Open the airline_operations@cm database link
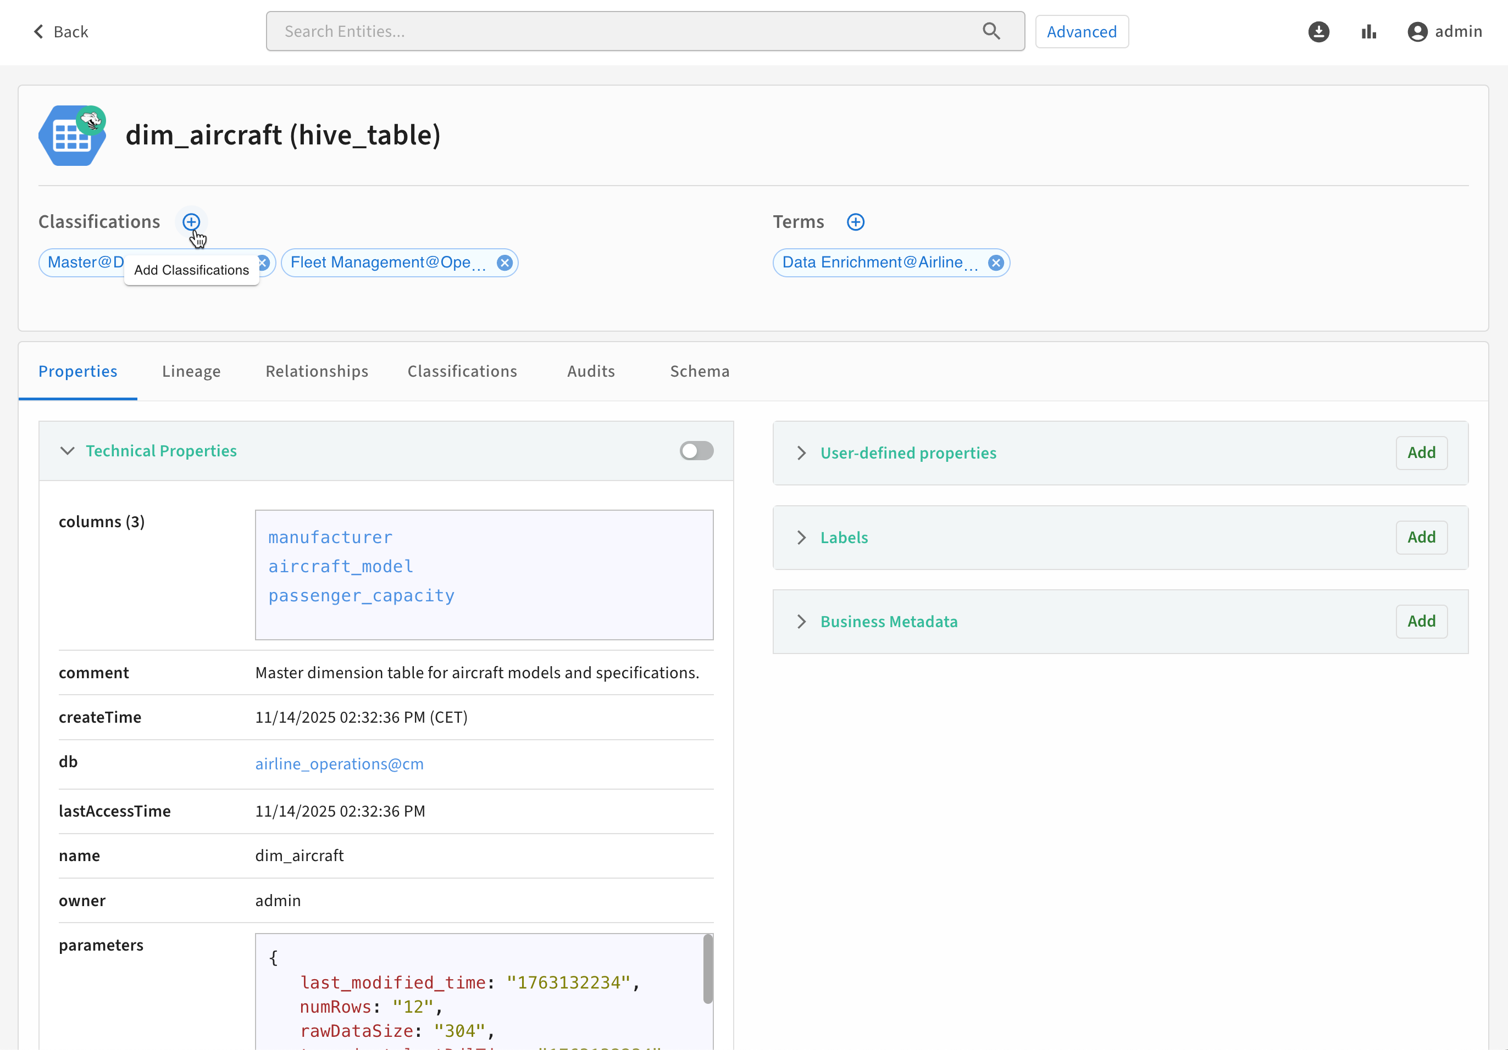Screen dimensions: 1508x1050 click(339, 764)
